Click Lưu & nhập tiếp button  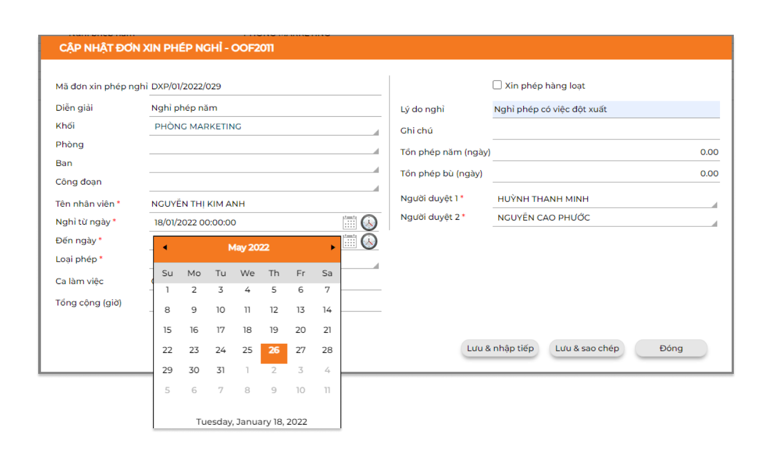point(501,348)
